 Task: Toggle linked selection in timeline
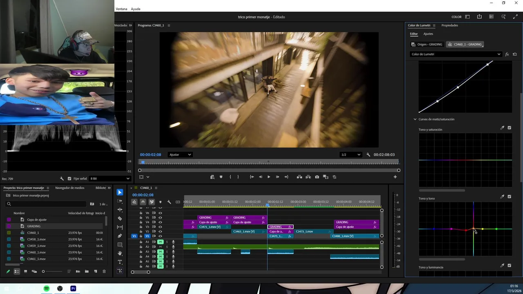[152, 202]
